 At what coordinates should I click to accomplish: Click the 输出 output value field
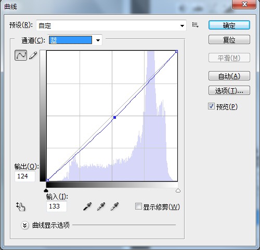(x=25, y=176)
